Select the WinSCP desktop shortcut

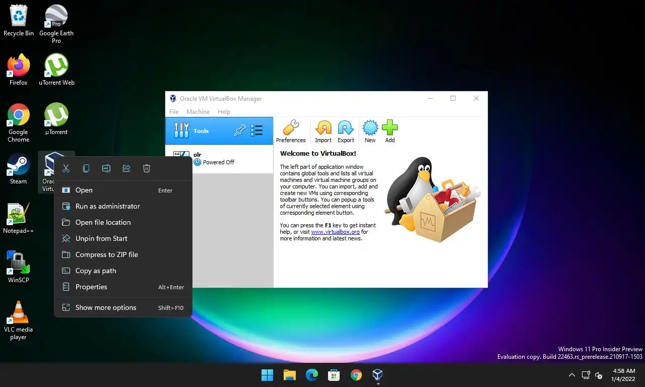pyautogui.click(x=19, y=267)
